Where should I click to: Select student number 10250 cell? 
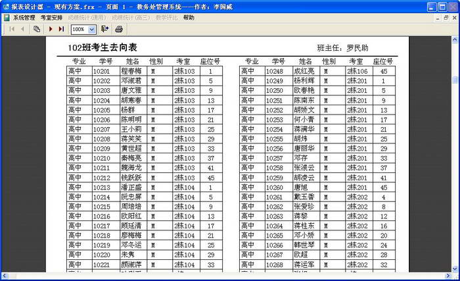coord(279,91)
